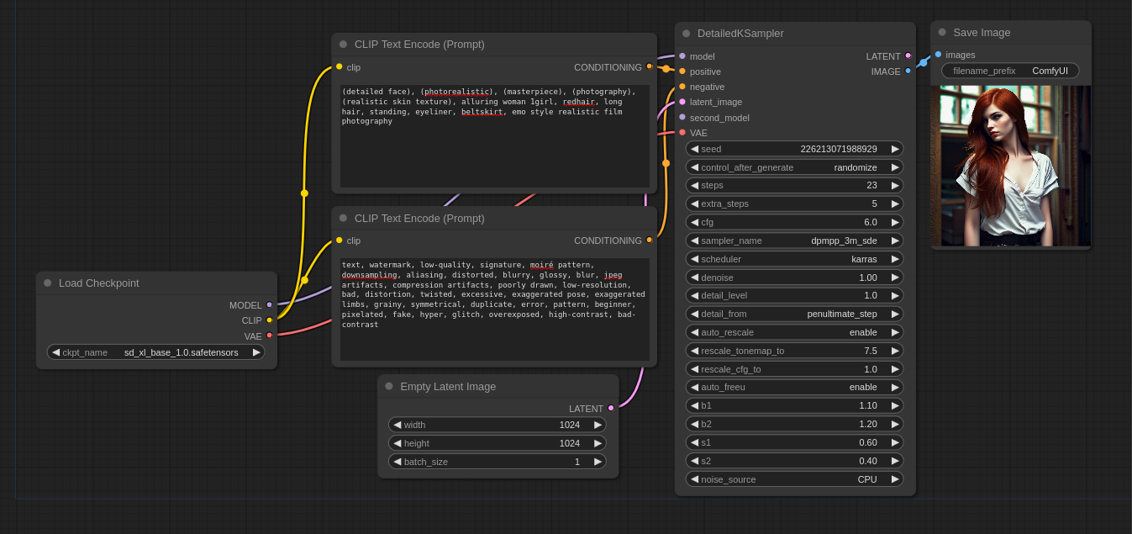This screenshot has height=534, width=1132.
Task: Decrease the width value with the left arrow
Action: (x=398, y=425)
